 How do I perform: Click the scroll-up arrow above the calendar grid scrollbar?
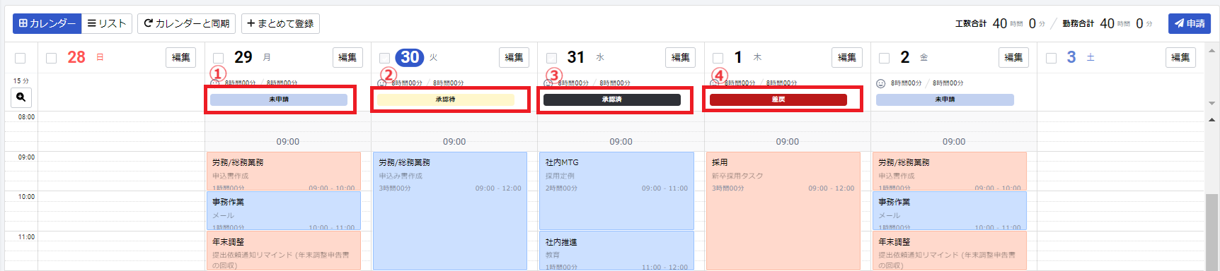coord(1212,119)
